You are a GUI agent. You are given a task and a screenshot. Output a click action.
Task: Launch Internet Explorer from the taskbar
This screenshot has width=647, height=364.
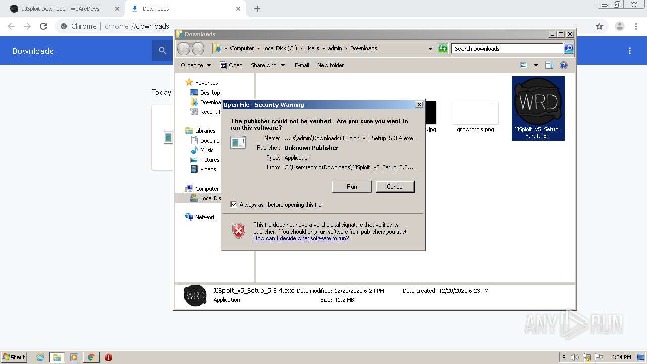[x=40, y=357]
